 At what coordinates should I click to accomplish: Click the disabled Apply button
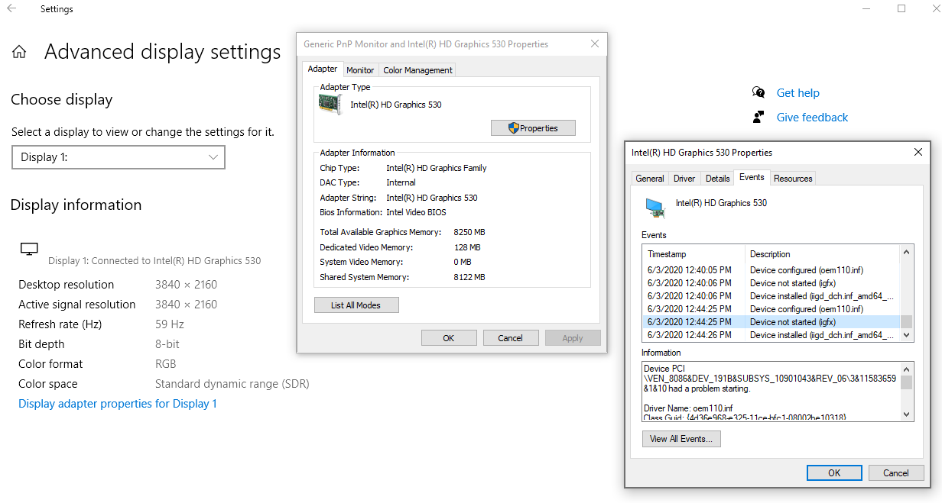(573, 338)
